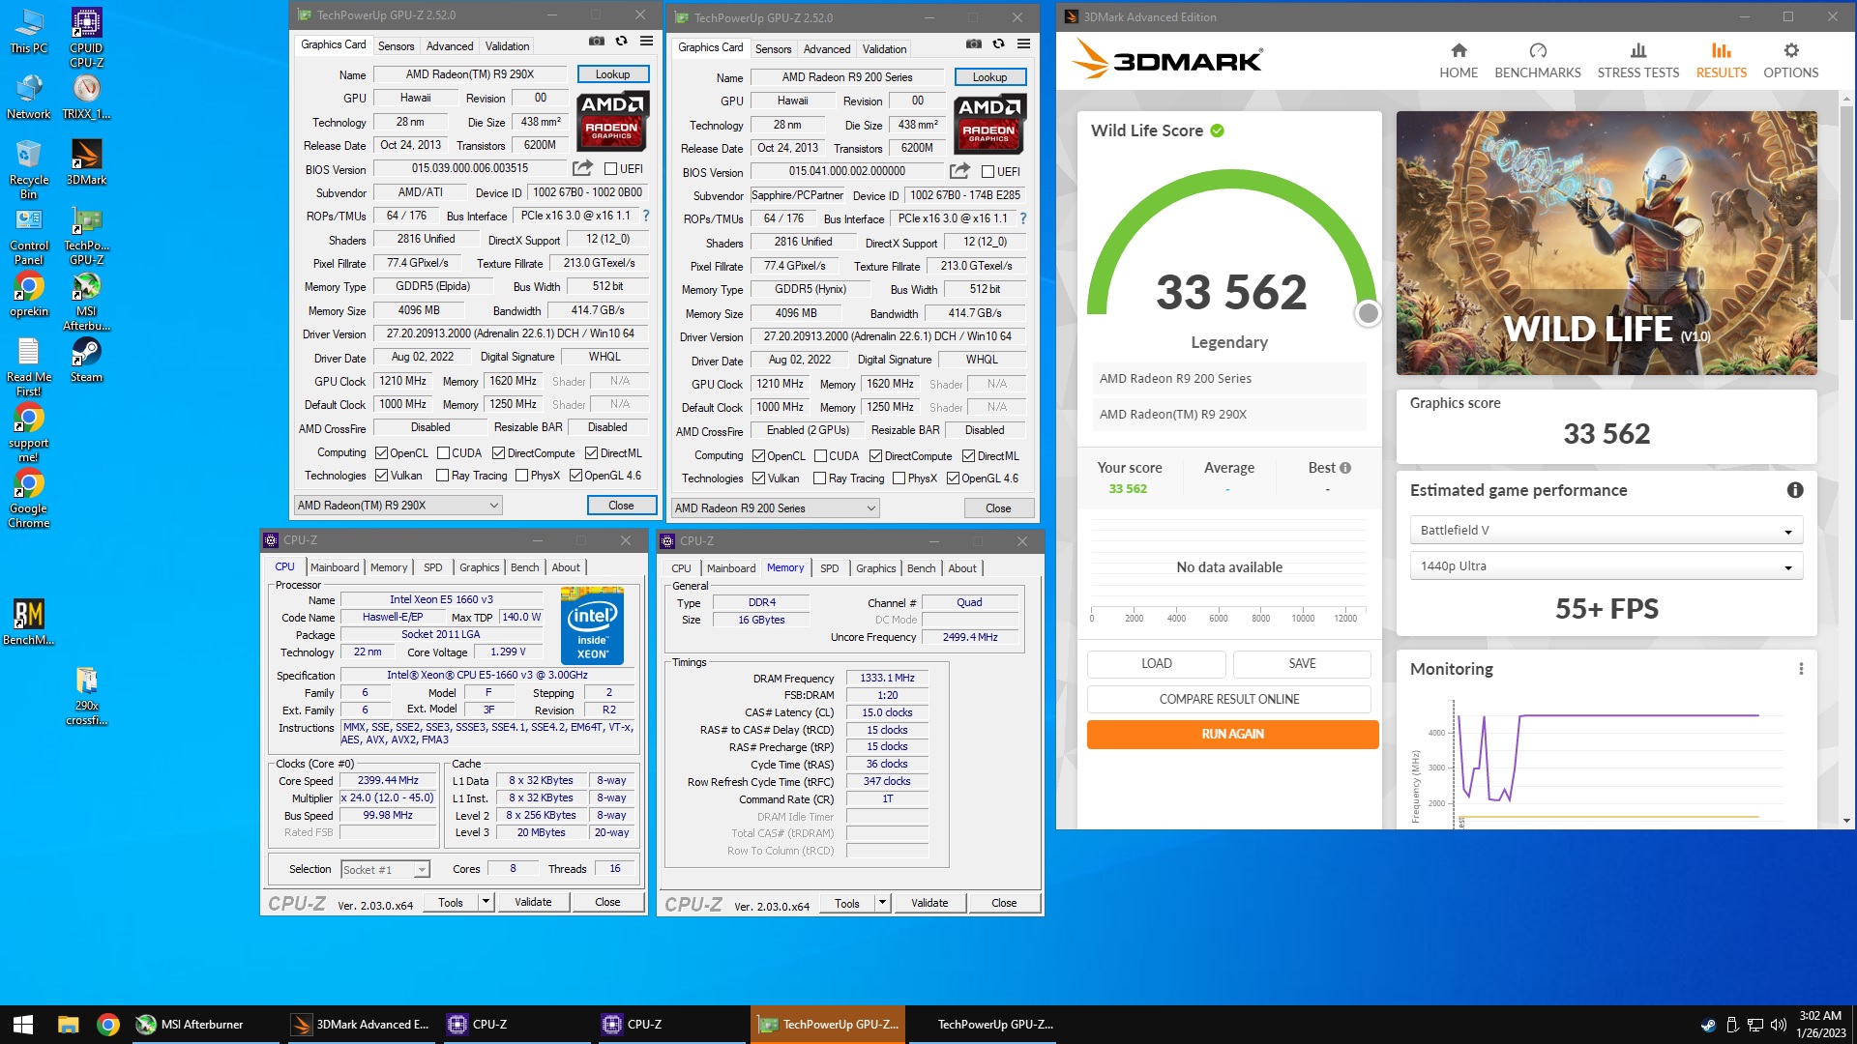Open Mainboard tab in left CPU-Z

(x=335, y=567)
